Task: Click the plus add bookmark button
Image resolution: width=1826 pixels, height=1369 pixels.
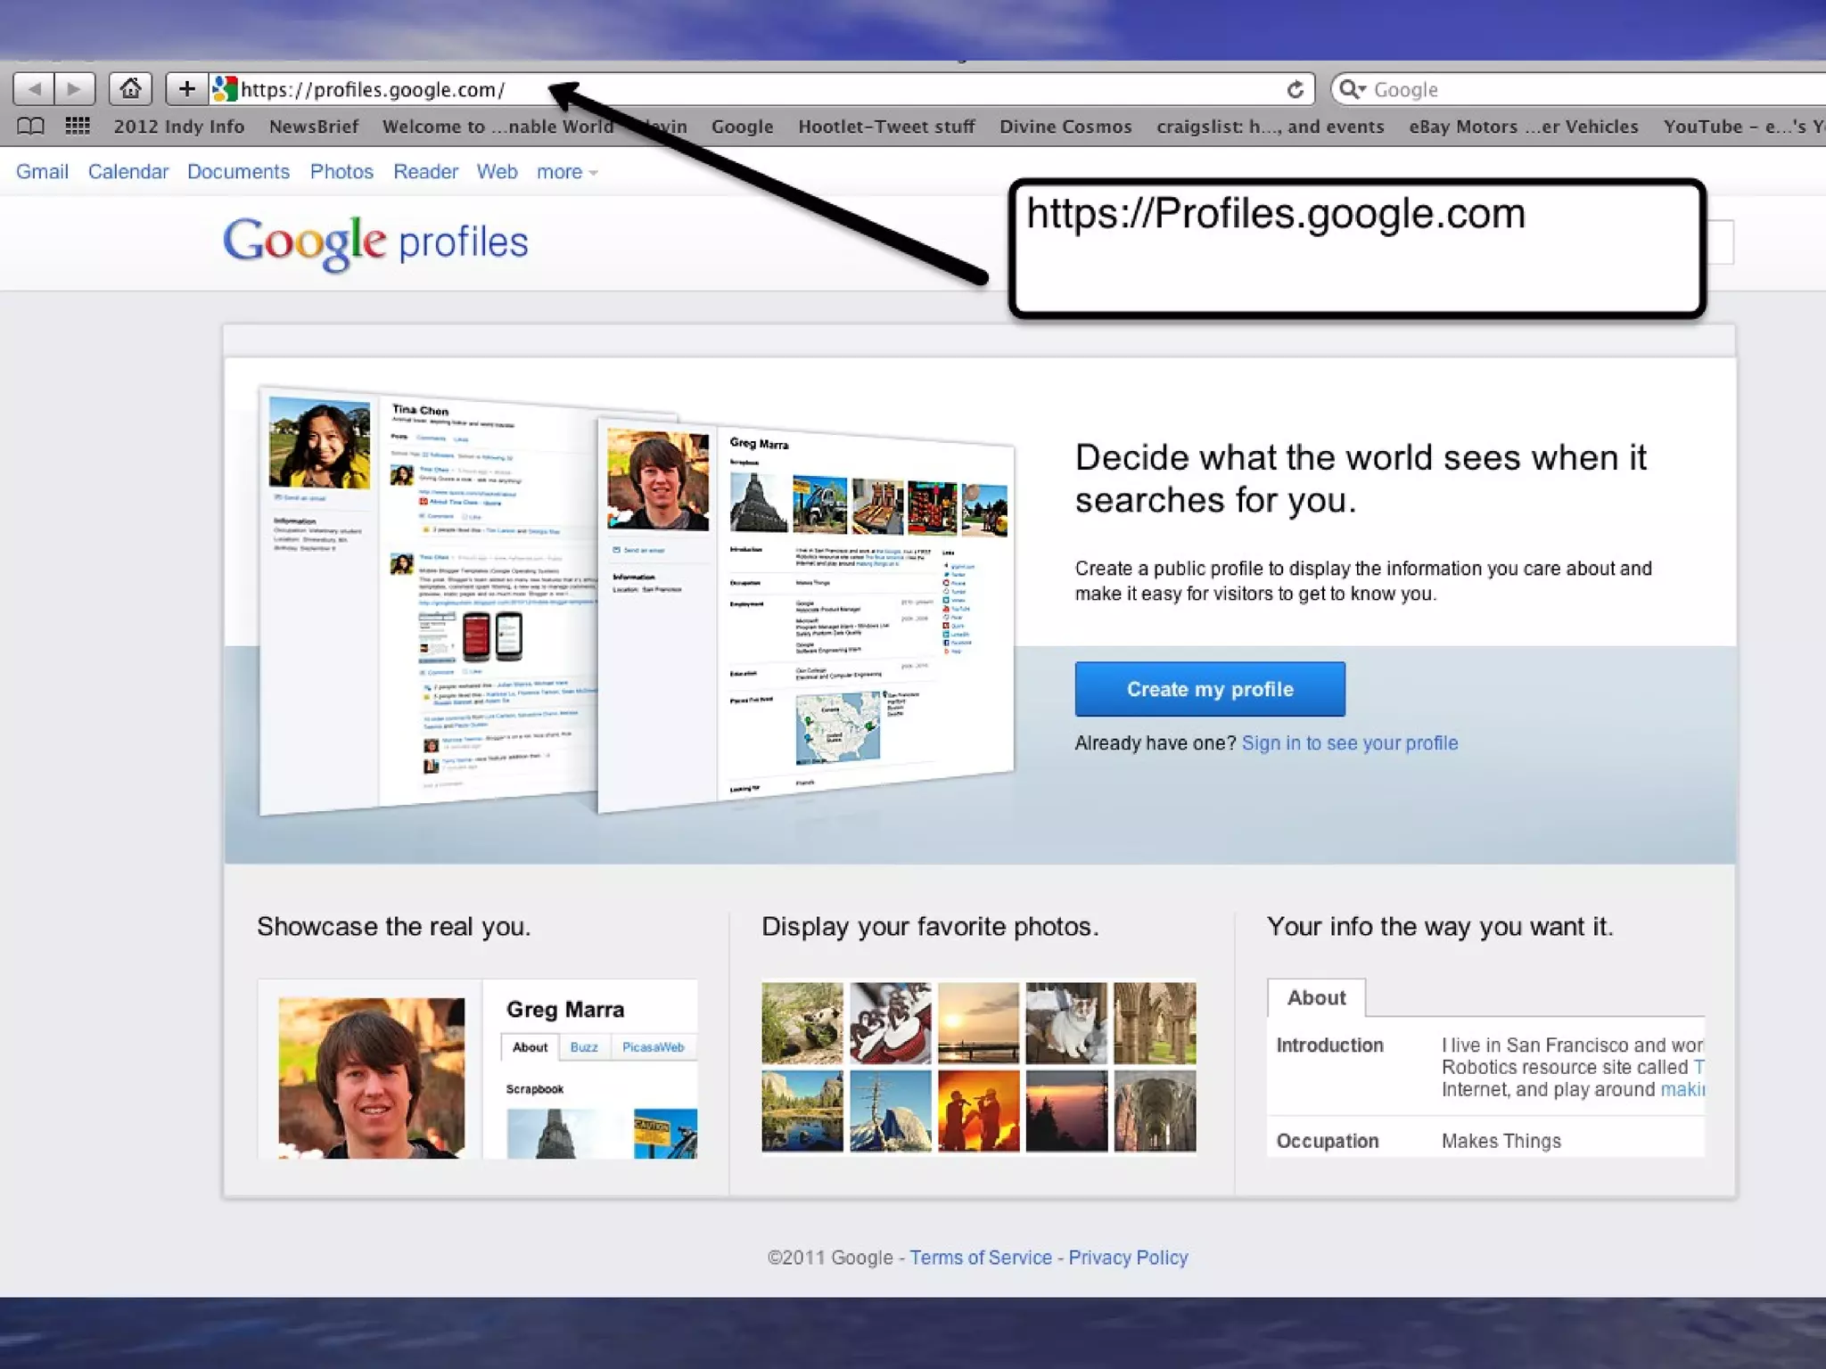Action: (x=186, y=89)
